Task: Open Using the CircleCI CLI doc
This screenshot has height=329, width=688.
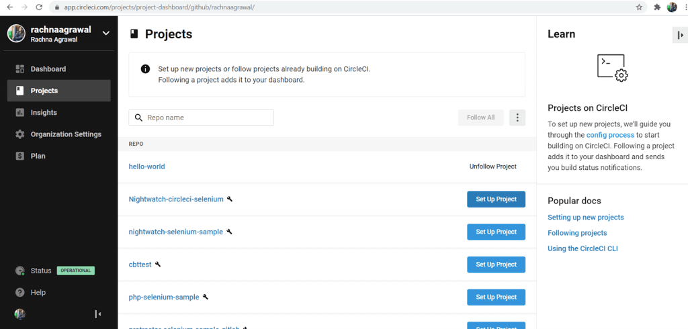Action: point(583,248)
